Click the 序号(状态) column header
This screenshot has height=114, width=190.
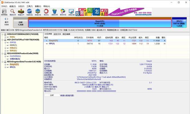(79, 38)
